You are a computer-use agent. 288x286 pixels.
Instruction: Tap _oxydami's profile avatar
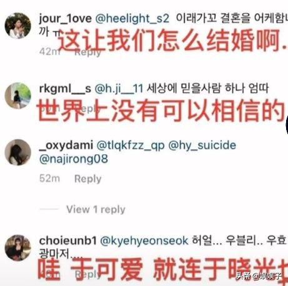[x=18, y=152]
